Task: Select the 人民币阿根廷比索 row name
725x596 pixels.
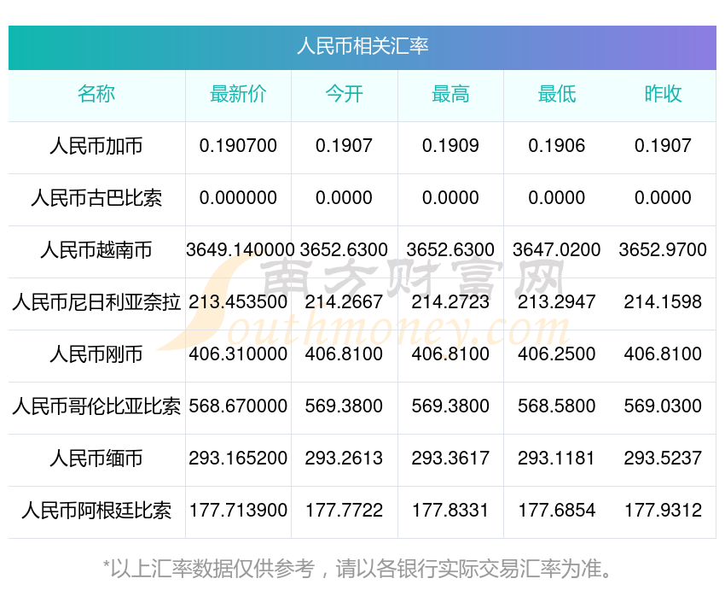Action: [96, 511]
